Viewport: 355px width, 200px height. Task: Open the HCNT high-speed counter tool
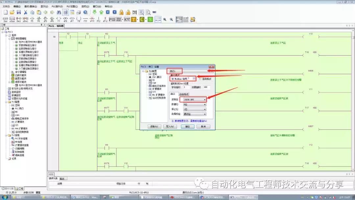coord(127,19)
